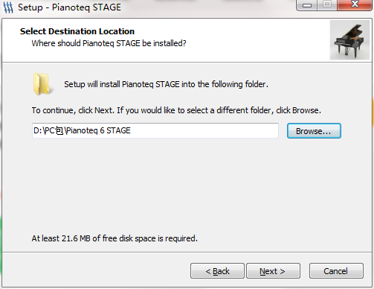
Task: Click the 'Setup - Pianoteq STAGE' title bar text
Action: click(x=69, y=7)
